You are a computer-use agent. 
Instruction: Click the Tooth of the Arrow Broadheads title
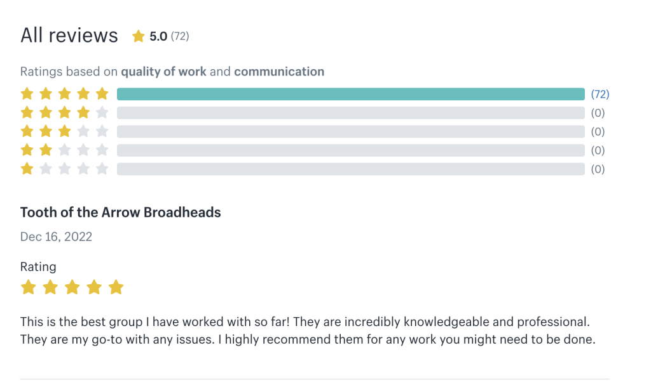coord(121,212)
